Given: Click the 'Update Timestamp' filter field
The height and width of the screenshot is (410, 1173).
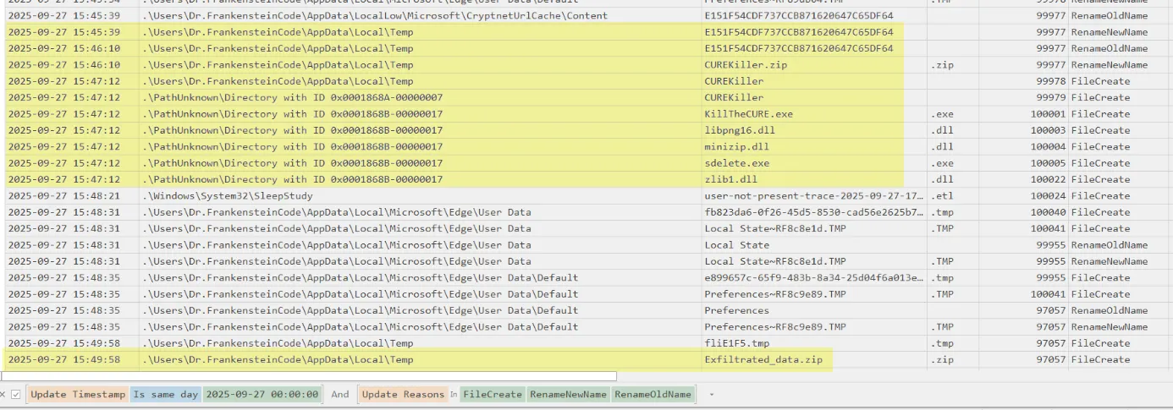Looking at the screenshot, I should click(78, 395).
